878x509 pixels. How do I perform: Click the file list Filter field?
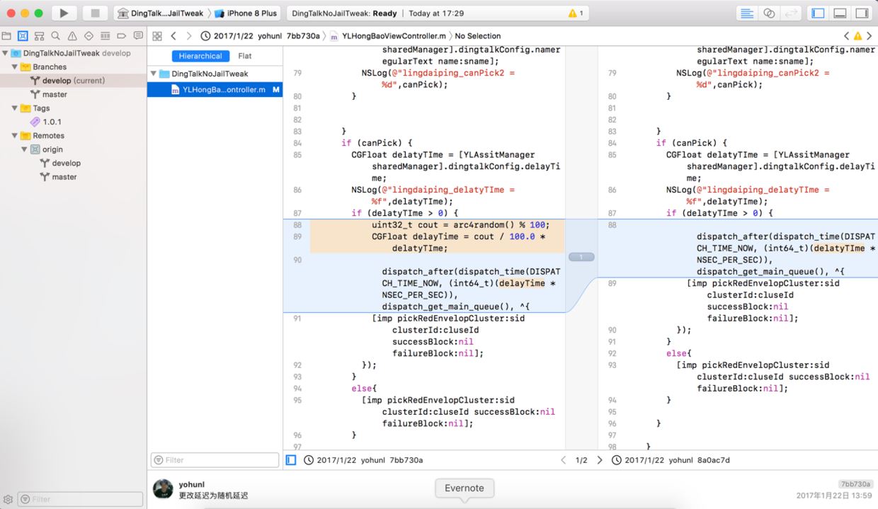[x=215, y=460]
